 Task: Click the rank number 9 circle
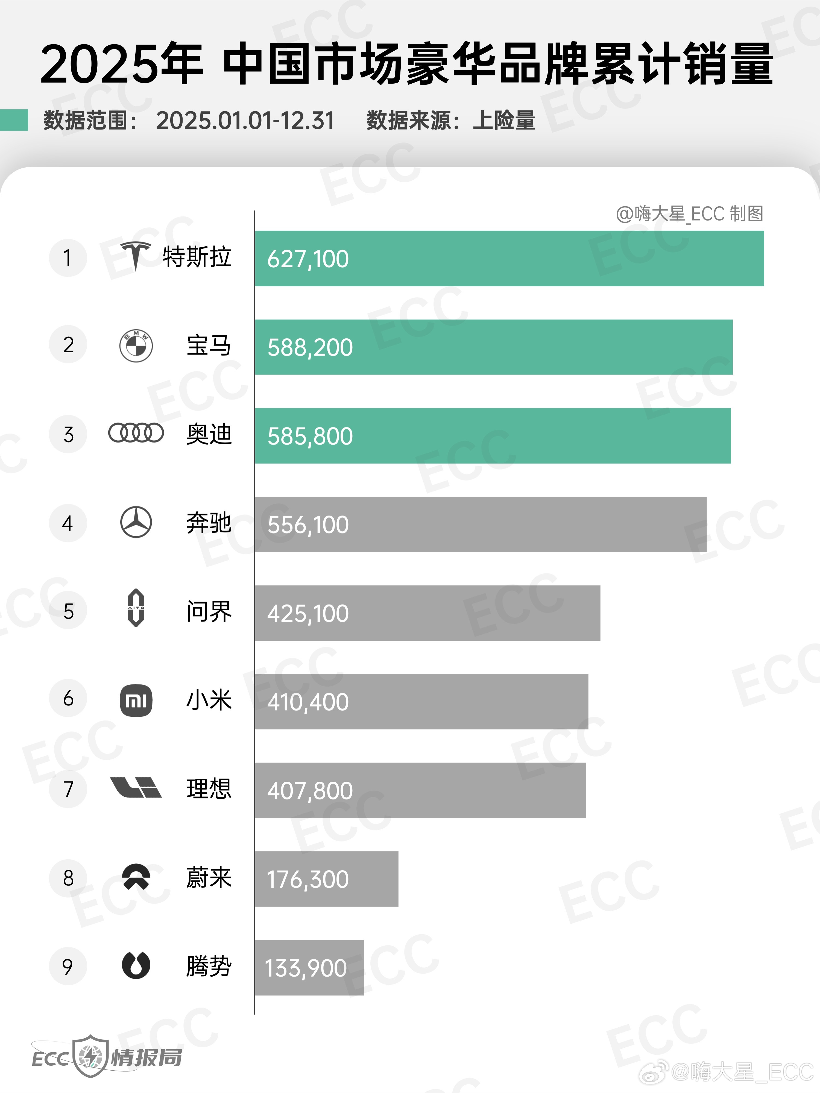point(68,966)
